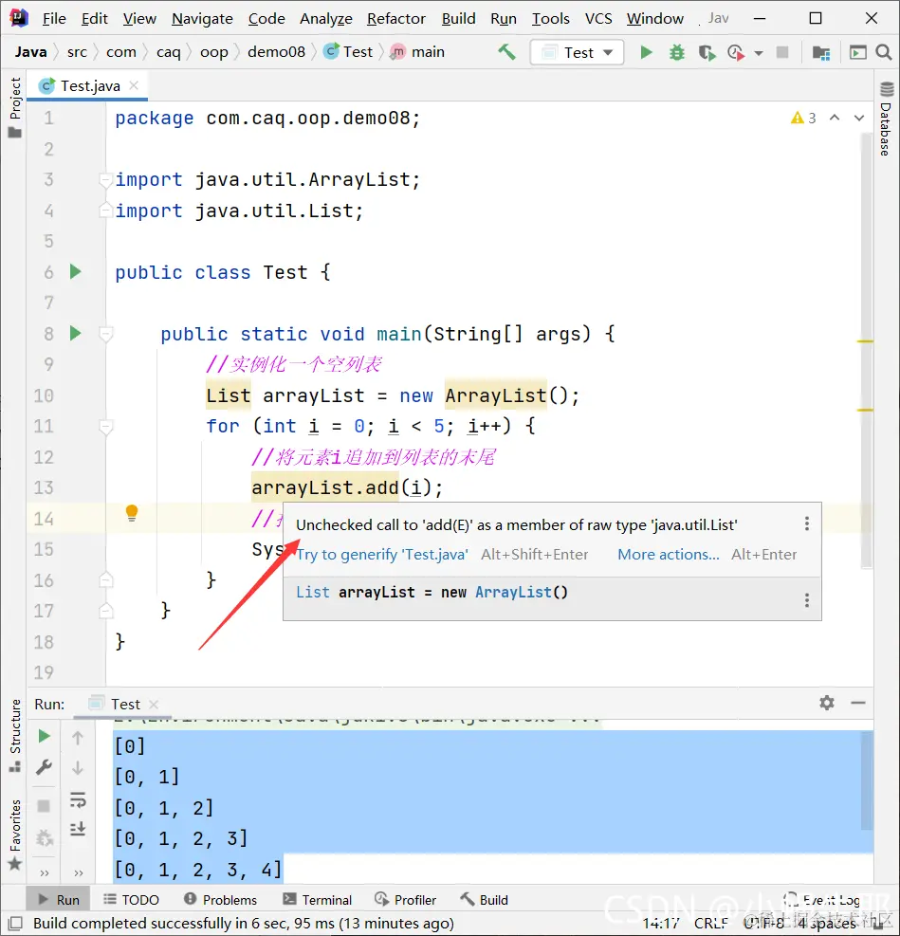
Task: Open Run panel gear settings
Action: 827,703
